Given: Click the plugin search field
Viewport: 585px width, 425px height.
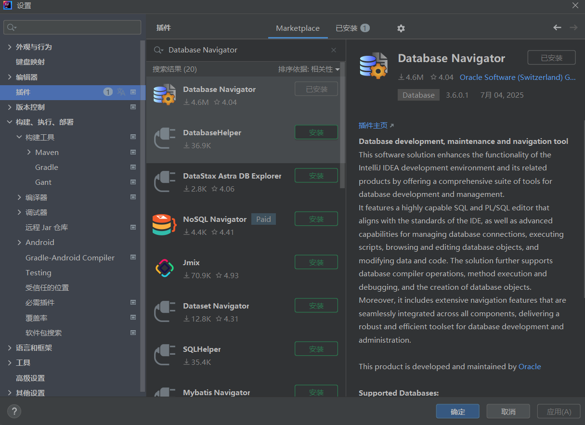Looking at the screenshot, I should point(246,50).
